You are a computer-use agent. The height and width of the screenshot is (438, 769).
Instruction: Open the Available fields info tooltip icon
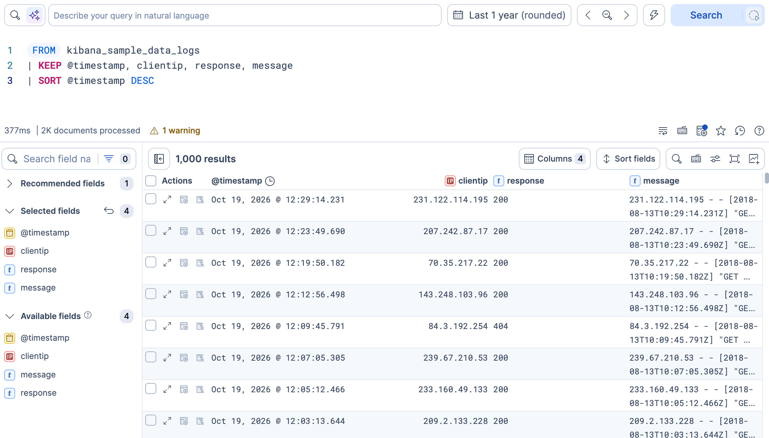pos(88,315)
